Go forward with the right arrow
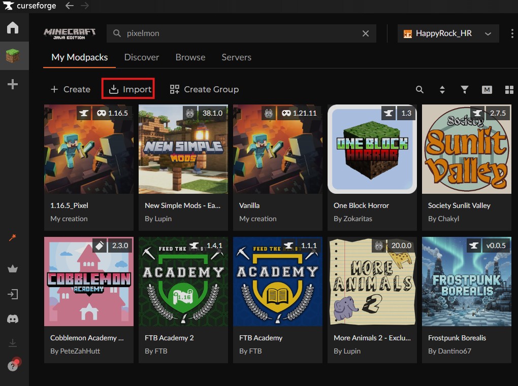518x386 pixels. tap(85, 6)
